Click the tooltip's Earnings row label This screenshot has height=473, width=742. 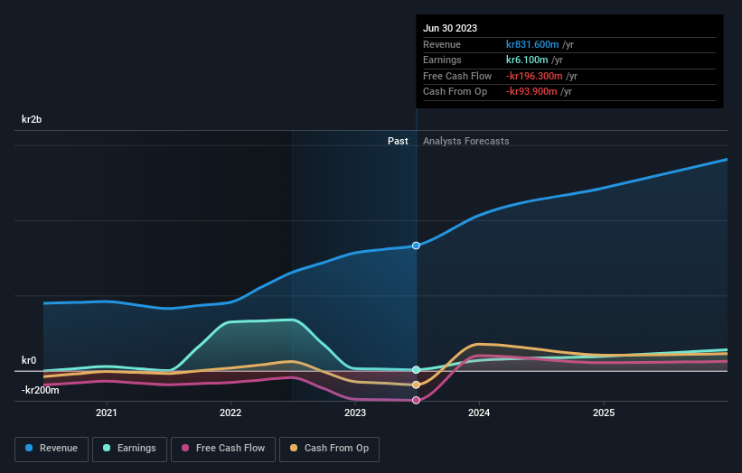tap(442, 60)
